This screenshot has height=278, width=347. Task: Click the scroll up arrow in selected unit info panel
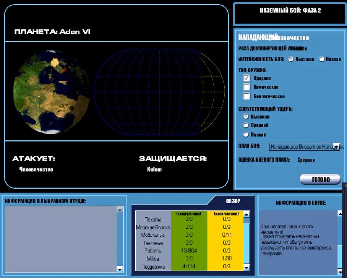[120, 210]
